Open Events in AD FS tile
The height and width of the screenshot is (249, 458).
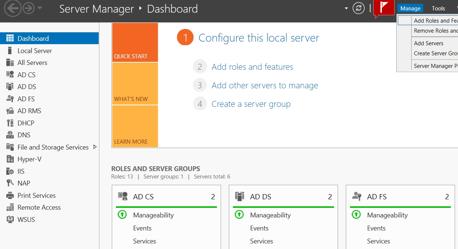click(376, 228)
